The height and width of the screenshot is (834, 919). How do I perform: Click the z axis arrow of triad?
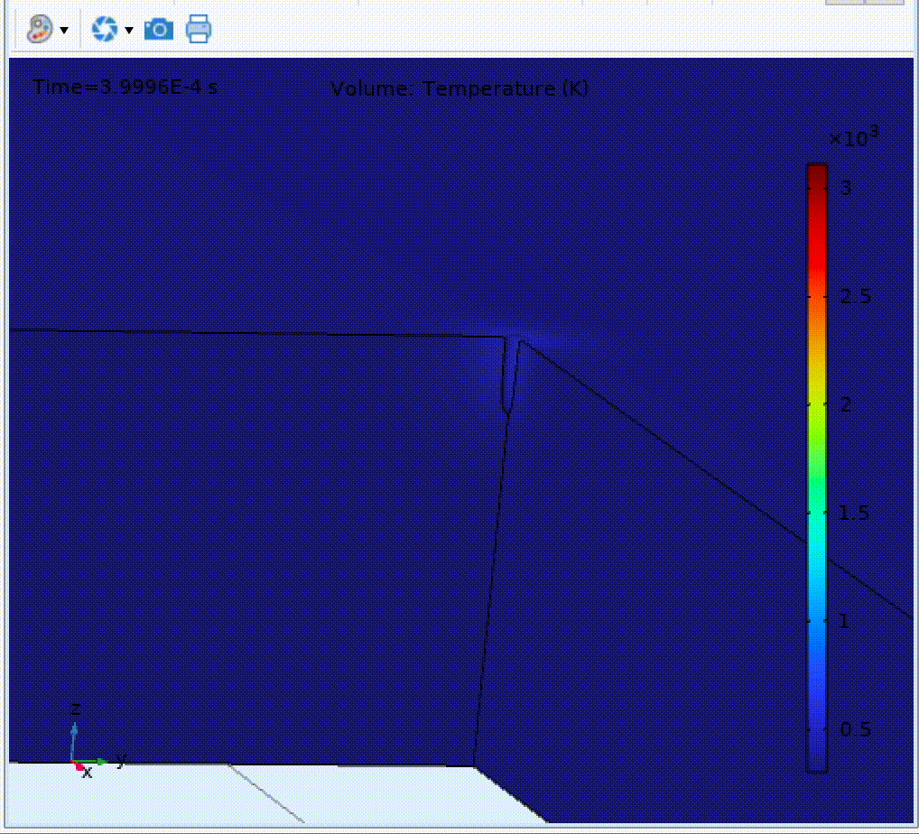click(x=75, y=731)
